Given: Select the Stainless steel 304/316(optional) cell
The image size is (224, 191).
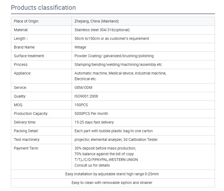Looking at the screenshot, I should pos(143,30).
